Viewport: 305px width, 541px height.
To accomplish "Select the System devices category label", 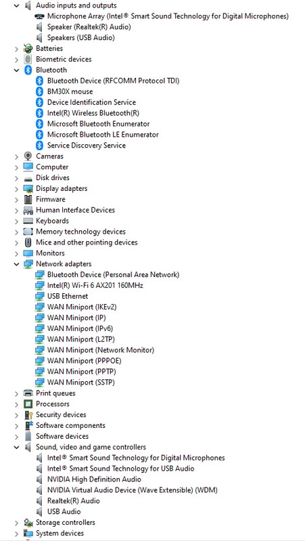I will [60, 534].
